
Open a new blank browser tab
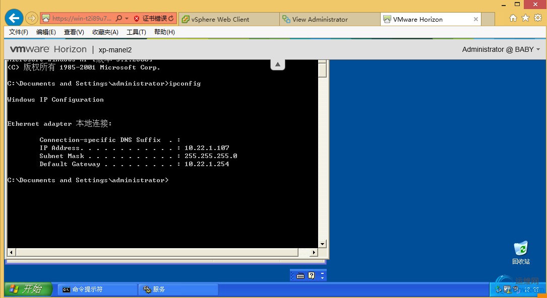coord(488,19)
